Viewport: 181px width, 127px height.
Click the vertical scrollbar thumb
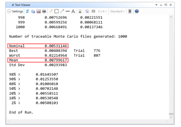click(x=171, y=114)
